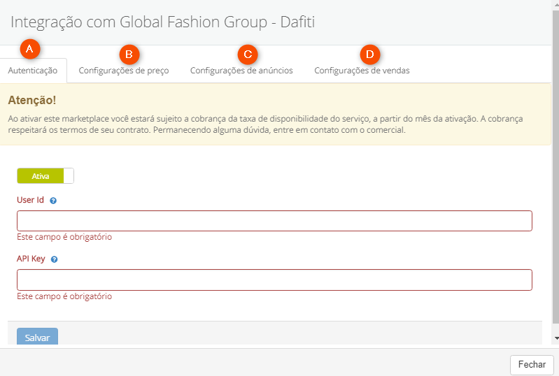Click the scrollbar down arrow
The height and width of the screenshot is (376, 559).
[x=556, y=338]
